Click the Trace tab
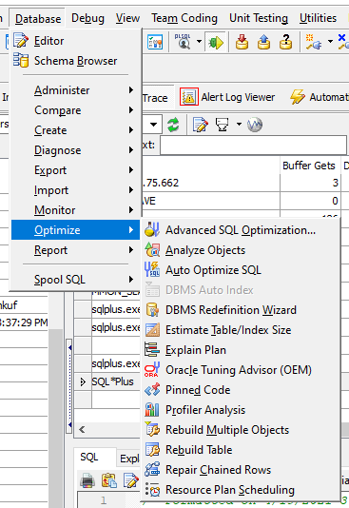The width and height of the screenshot is (349, 508). coord(155,98)
